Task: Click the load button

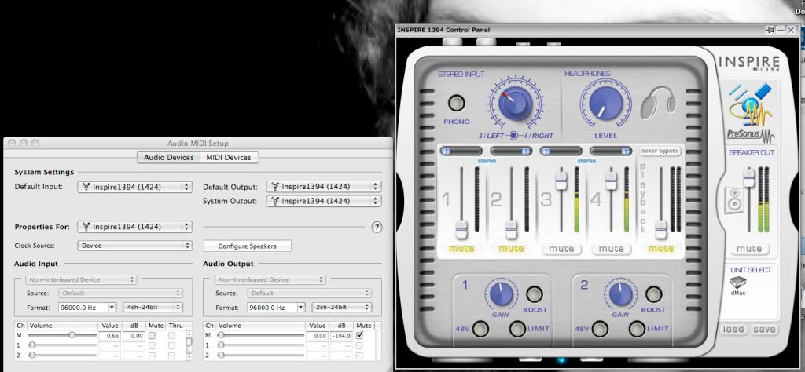Action: (x=733, y=330)
